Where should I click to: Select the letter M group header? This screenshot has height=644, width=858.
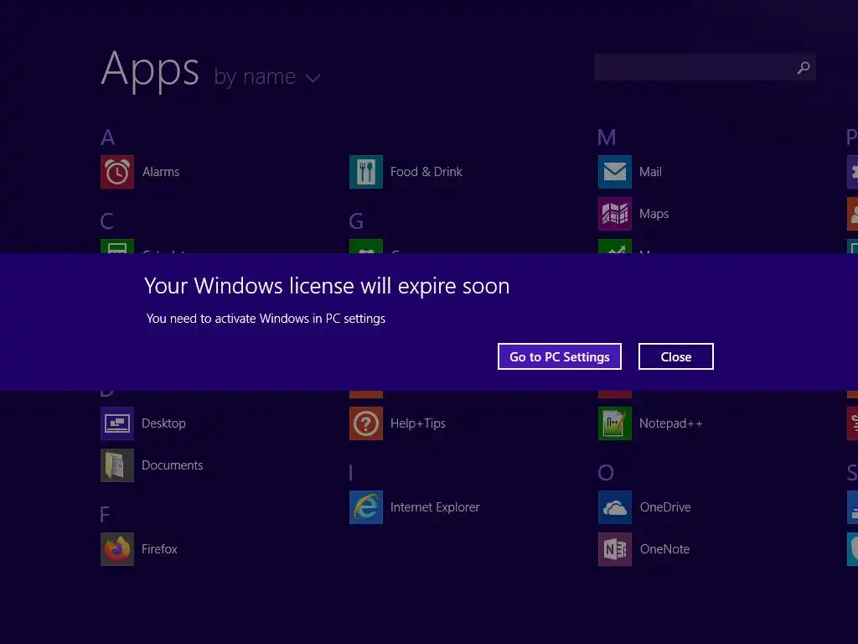tap(607, 138)
